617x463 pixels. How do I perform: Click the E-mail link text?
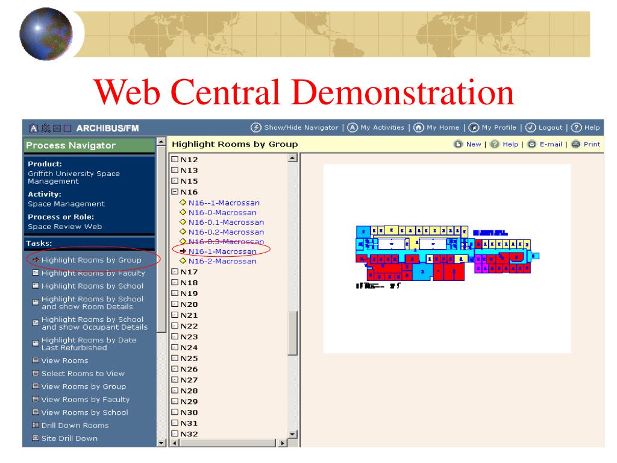pyautogui.click(x=551, y=144)
